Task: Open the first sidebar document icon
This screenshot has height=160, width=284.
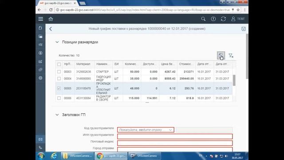Action: click(40, 28)
